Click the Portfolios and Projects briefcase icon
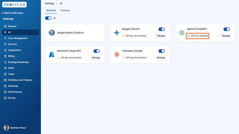The width and height of the screenshot is (239, 134). [5, 80]
